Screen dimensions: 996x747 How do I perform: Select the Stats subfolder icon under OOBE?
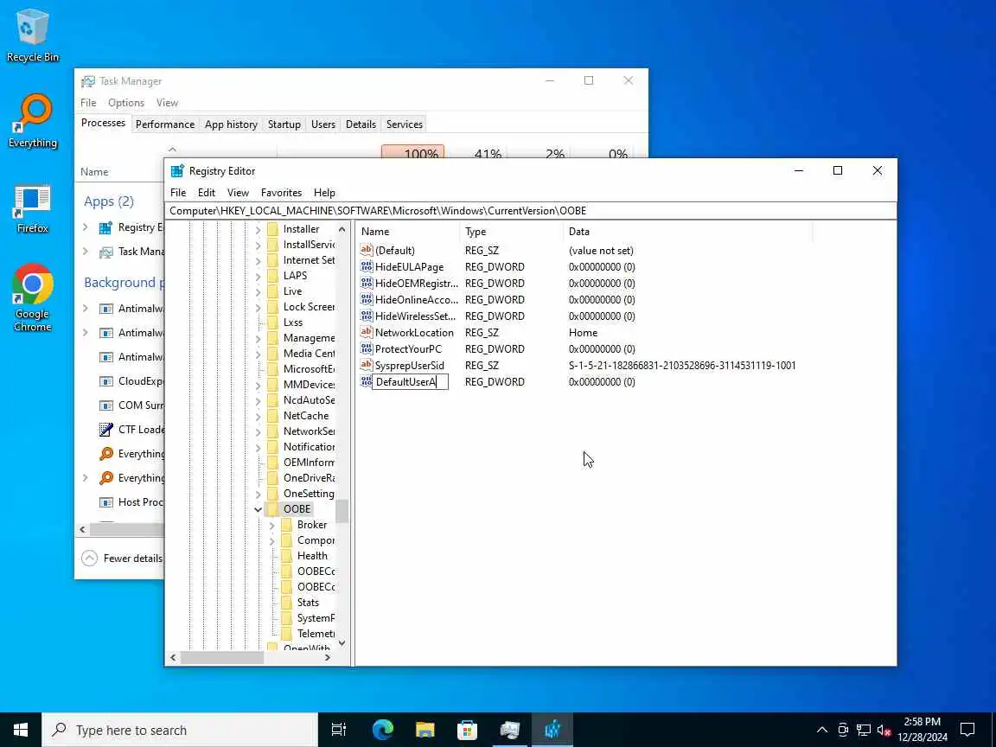click(286, 602)
